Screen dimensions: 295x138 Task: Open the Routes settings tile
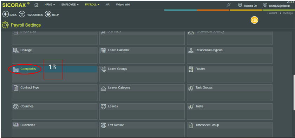(x=230, y=74)
